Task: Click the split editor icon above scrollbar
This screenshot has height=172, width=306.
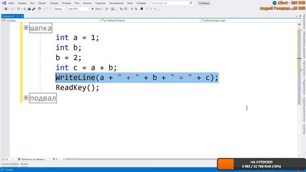Action: point(299,24)
